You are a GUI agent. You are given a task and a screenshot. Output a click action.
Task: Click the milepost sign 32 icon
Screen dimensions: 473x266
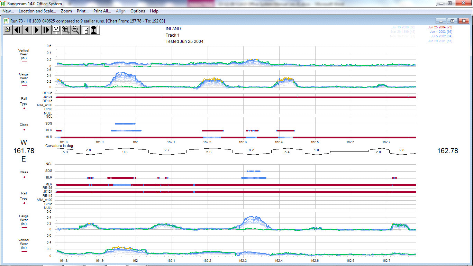(56, 30)
